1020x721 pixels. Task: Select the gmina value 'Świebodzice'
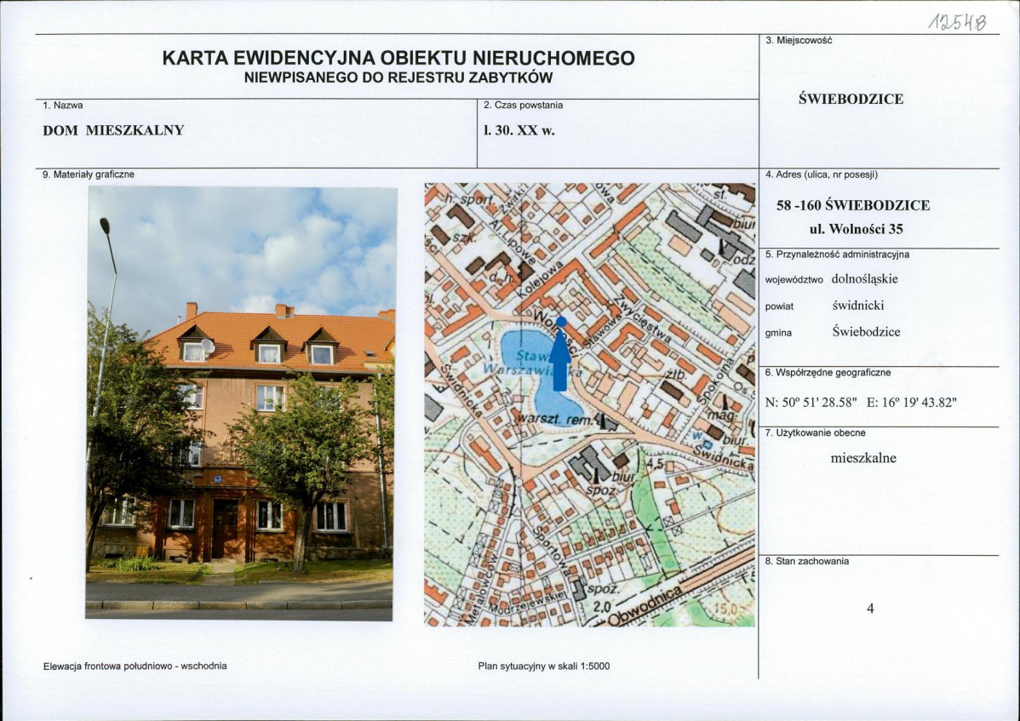[866, 332]
